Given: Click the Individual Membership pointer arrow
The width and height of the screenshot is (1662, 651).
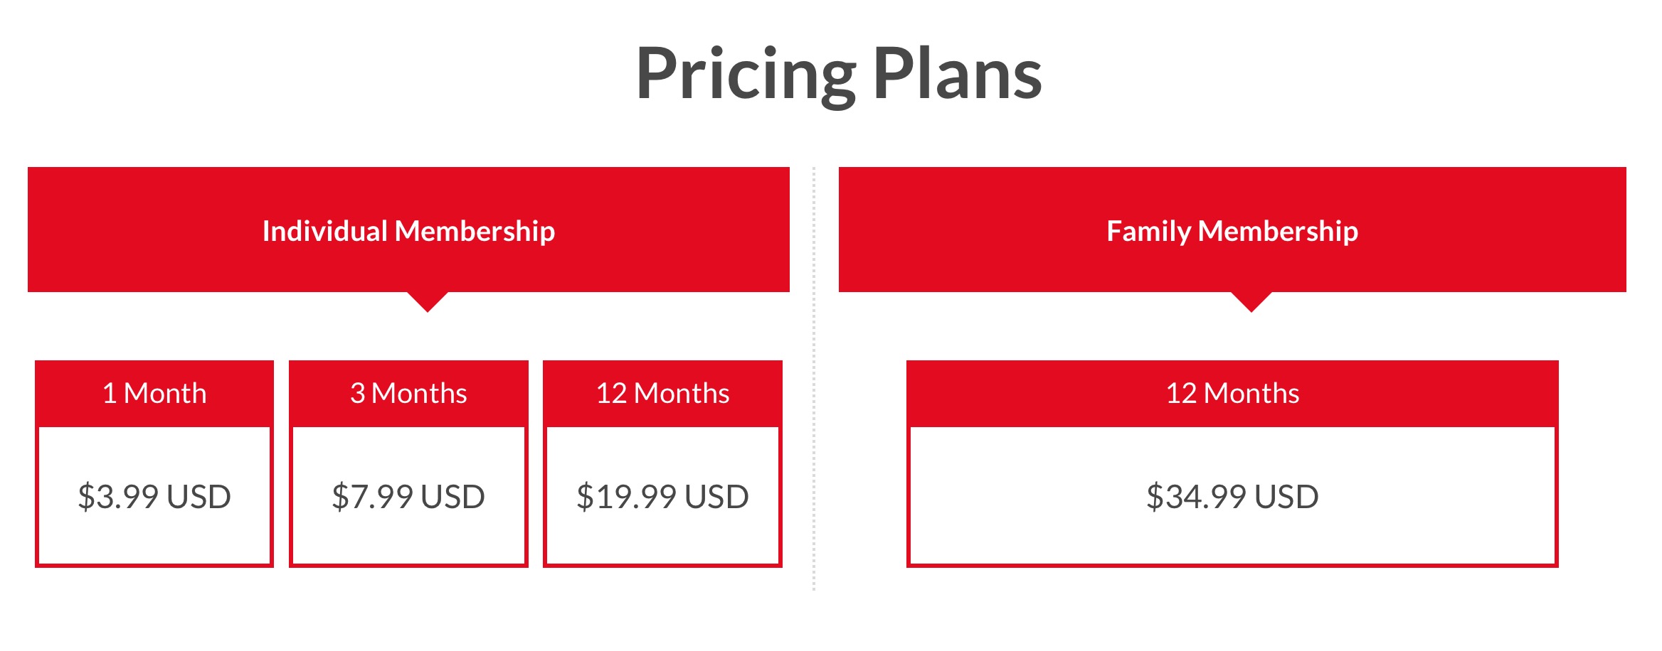Looking at the screenshot, I should tap(428, 301).
